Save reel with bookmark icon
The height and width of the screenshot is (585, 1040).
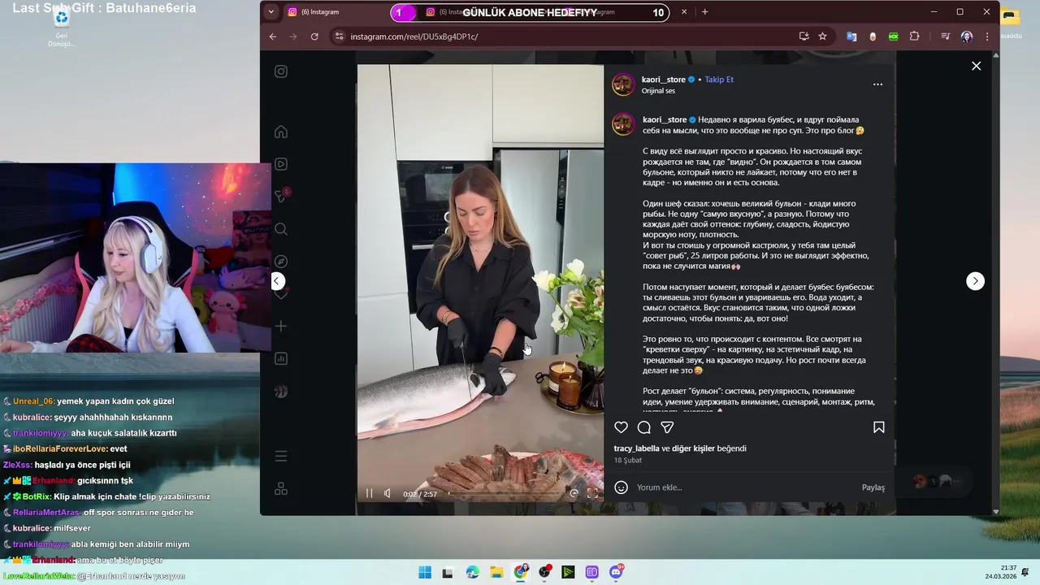tap(878, 427)
